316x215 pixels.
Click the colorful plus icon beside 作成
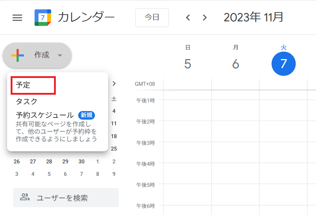[18, 55]
